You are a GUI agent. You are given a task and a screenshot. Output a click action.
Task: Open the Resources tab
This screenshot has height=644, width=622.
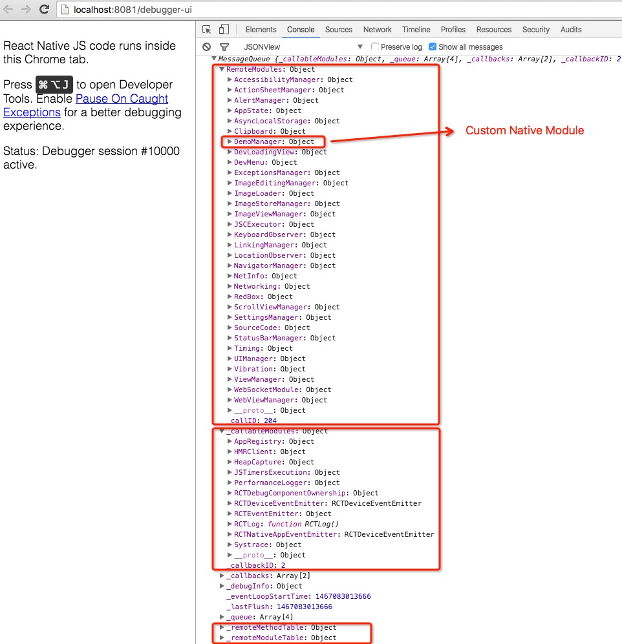point(494,30)
